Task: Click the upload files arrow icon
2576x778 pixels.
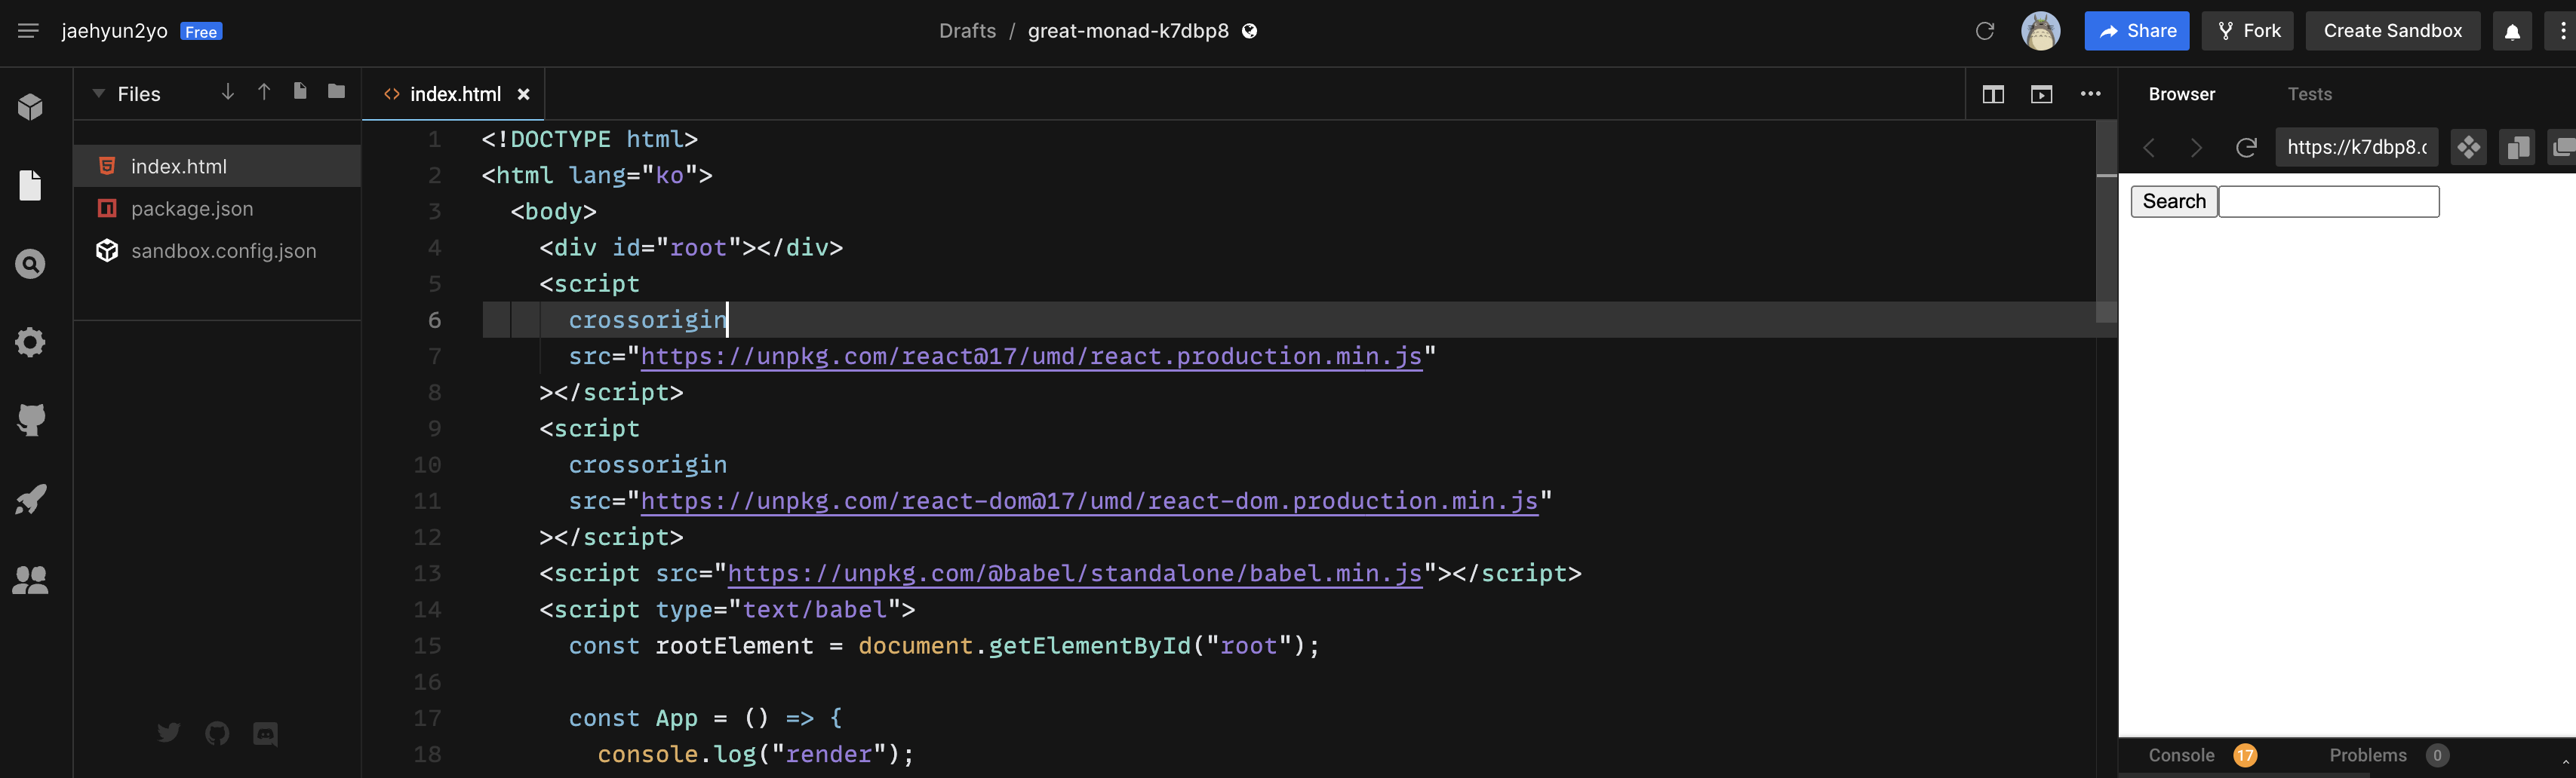Action: tap(264, 92)
